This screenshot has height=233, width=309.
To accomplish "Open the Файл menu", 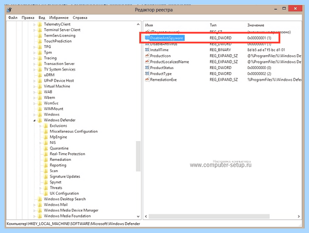I will (x=12, y=18).
